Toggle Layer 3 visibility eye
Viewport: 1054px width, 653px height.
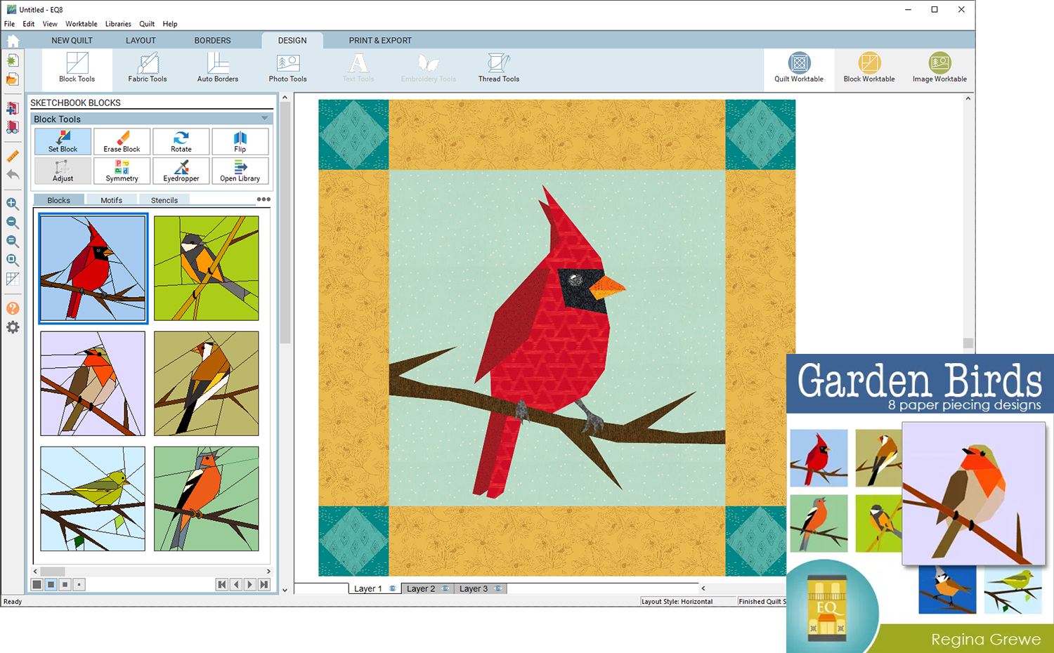498,588
